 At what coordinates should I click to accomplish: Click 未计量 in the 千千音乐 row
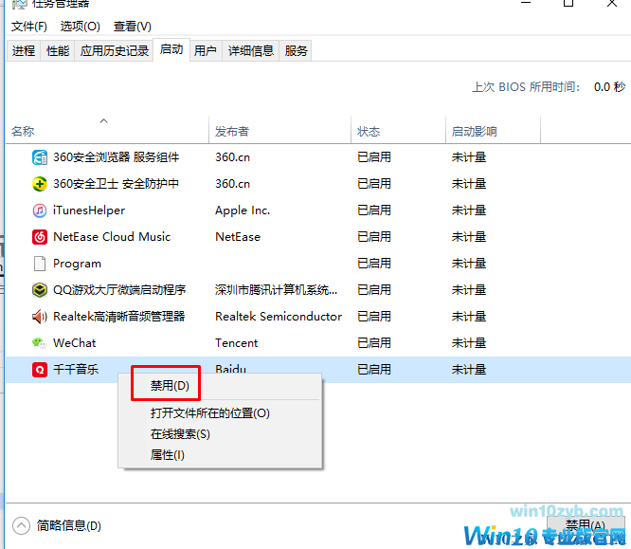[469, 370]
